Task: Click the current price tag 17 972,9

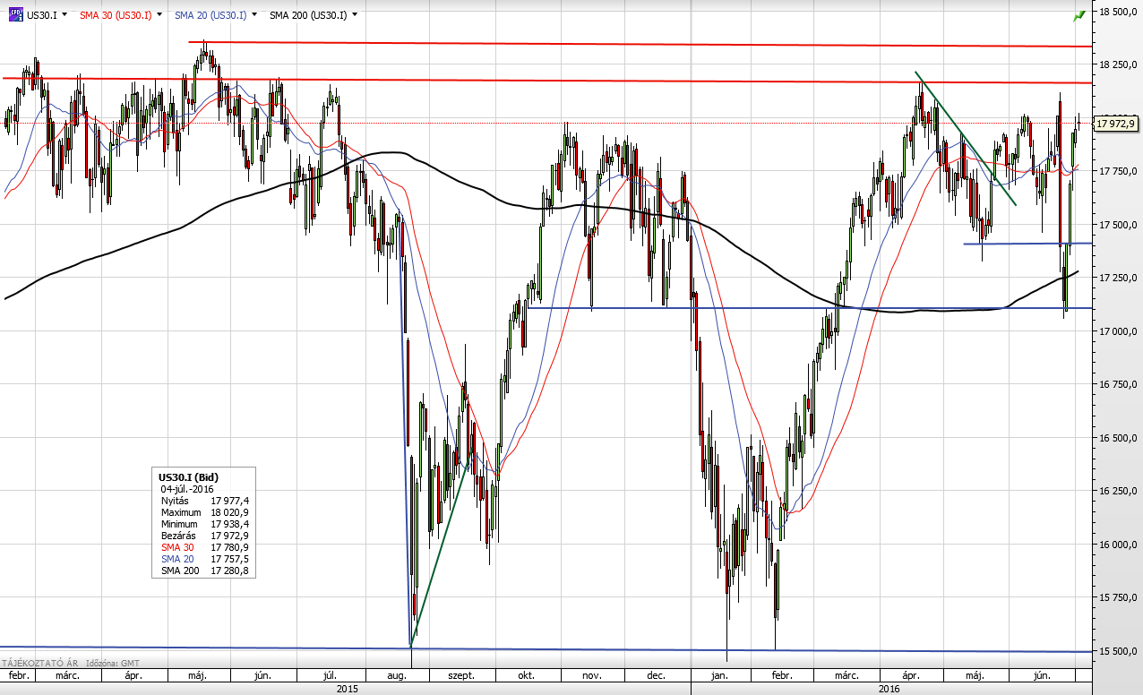Action: coord(1116,124)
